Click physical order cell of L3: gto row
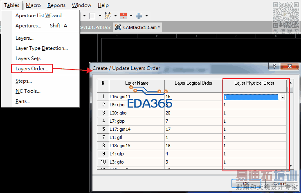 (x=254, y=162)
